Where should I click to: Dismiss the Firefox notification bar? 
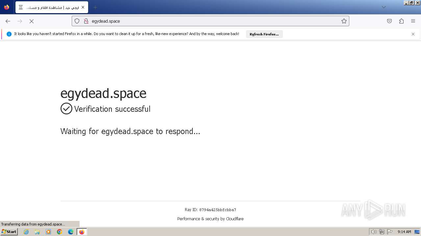pos(413,34)
